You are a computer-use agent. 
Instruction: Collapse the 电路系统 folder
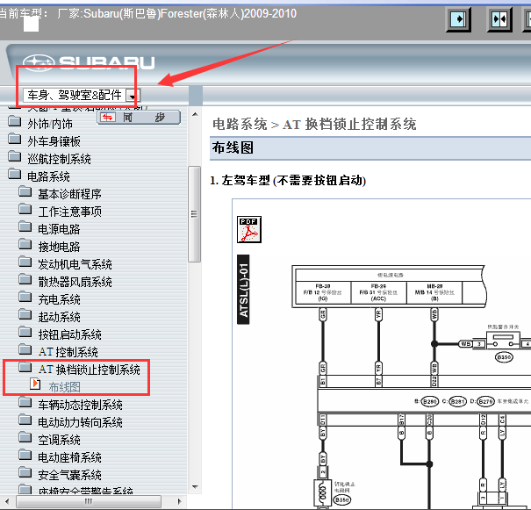point(48,176)
